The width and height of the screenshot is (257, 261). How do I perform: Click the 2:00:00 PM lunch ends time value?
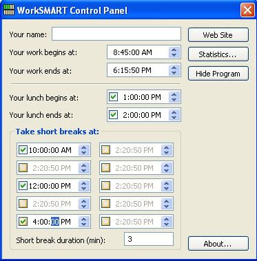click(142, 115)
